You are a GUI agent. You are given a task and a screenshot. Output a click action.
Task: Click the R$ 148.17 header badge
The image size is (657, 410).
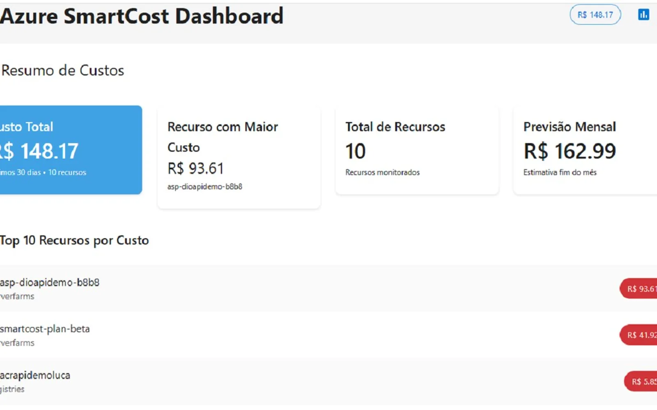[595, 15]
